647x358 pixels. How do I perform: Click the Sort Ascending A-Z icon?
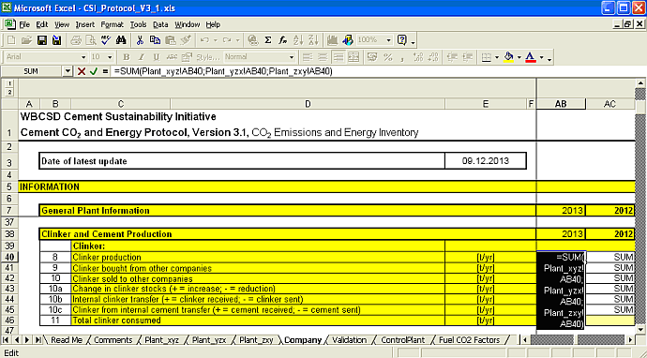click(298, 40)
